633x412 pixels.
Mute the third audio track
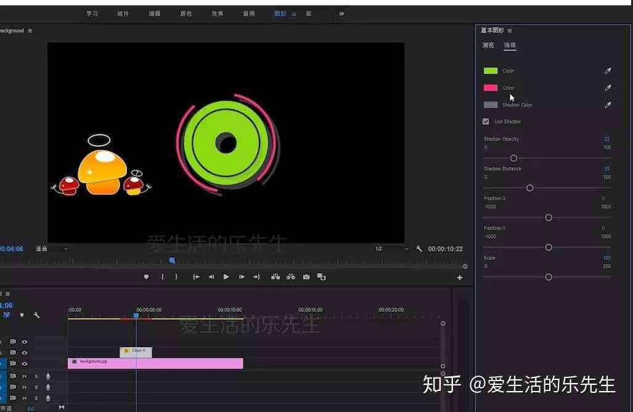(24, 398)
